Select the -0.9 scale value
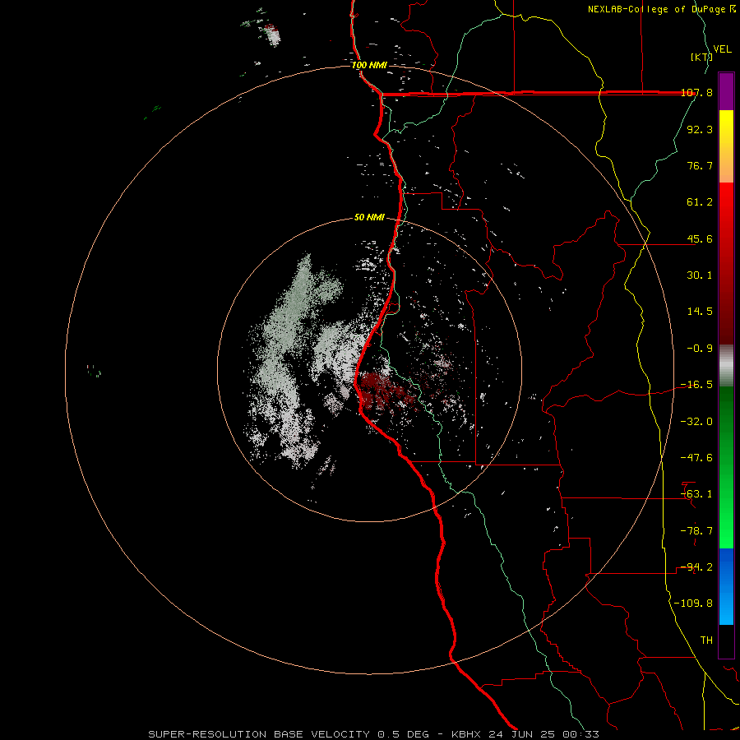740x740 pixels. (x=700, y=349)
